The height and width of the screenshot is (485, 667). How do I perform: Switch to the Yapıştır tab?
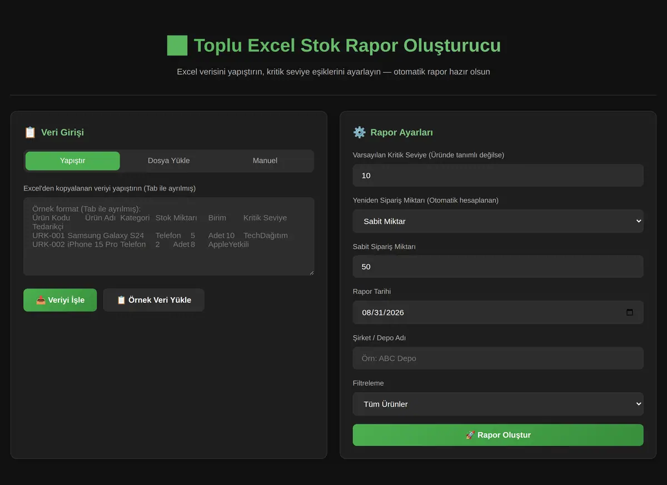click(73, 161)
